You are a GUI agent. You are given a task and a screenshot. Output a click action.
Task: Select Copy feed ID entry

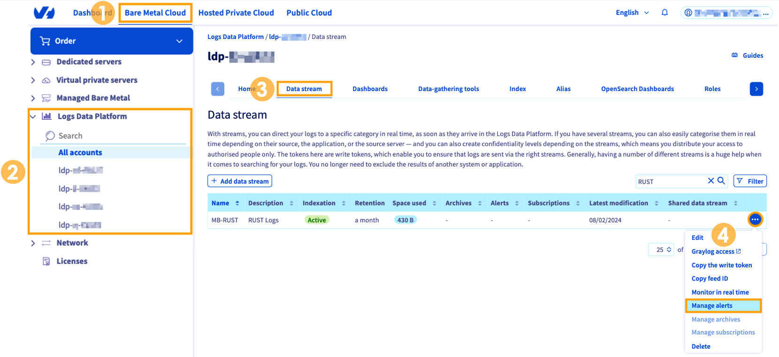(x=710, y=279)
